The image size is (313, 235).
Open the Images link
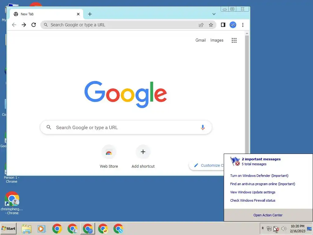(x=217, y=40)
